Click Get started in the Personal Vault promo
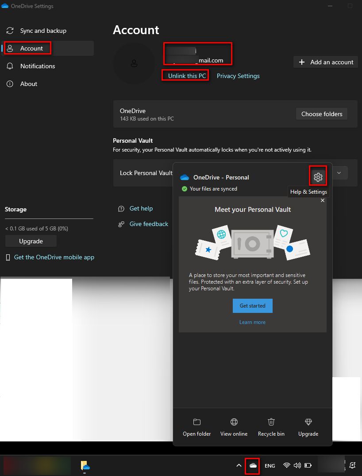 [252, 305]
